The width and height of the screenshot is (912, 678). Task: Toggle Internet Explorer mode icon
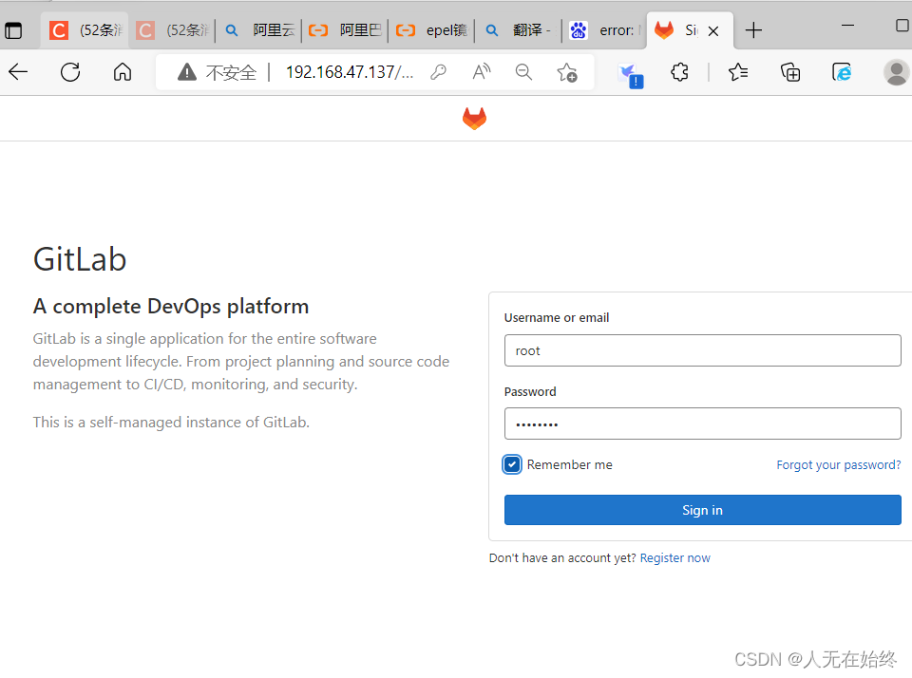842,72
